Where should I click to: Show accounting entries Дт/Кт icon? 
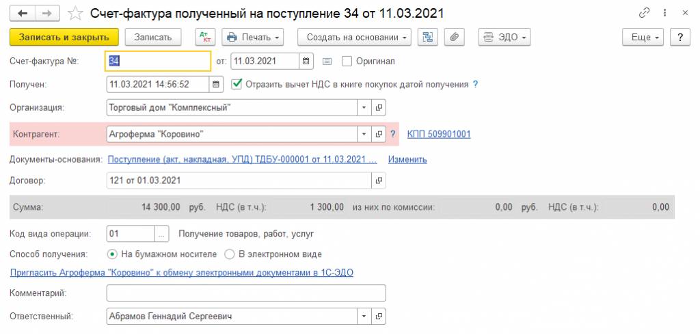[205, 37]
